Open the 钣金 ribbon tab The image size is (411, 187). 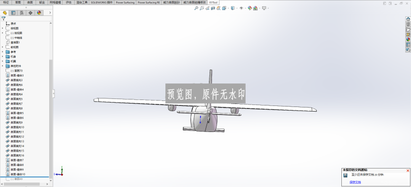[42, 2]
